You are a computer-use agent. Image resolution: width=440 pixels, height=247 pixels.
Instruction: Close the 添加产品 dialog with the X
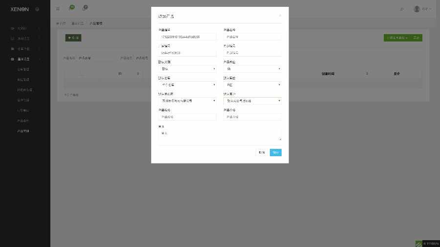(x=280, y=16)
